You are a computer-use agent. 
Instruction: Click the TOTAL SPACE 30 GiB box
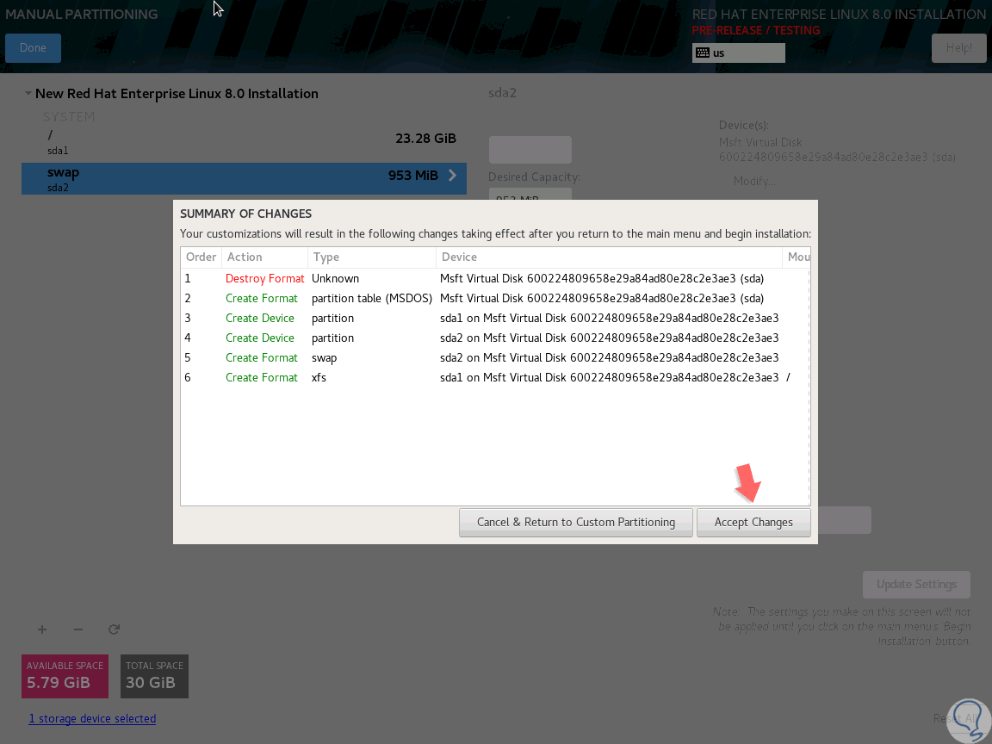click(154, 676)
